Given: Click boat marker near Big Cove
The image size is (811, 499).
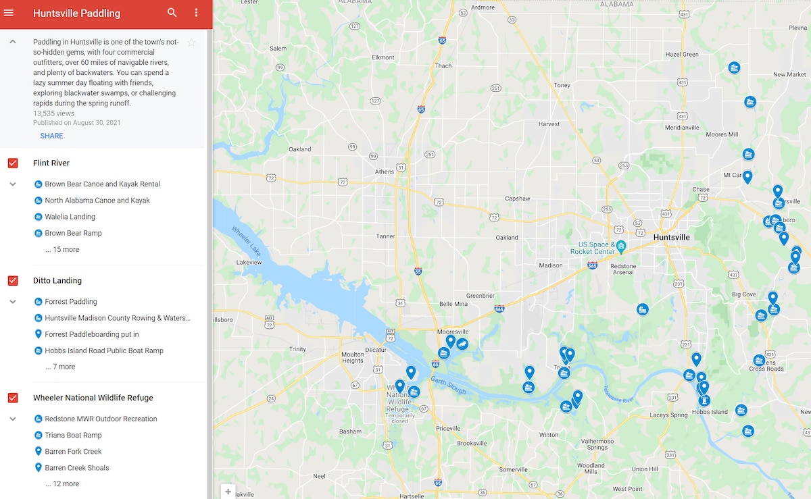Looking at the screenshot, I should [761, 315].
